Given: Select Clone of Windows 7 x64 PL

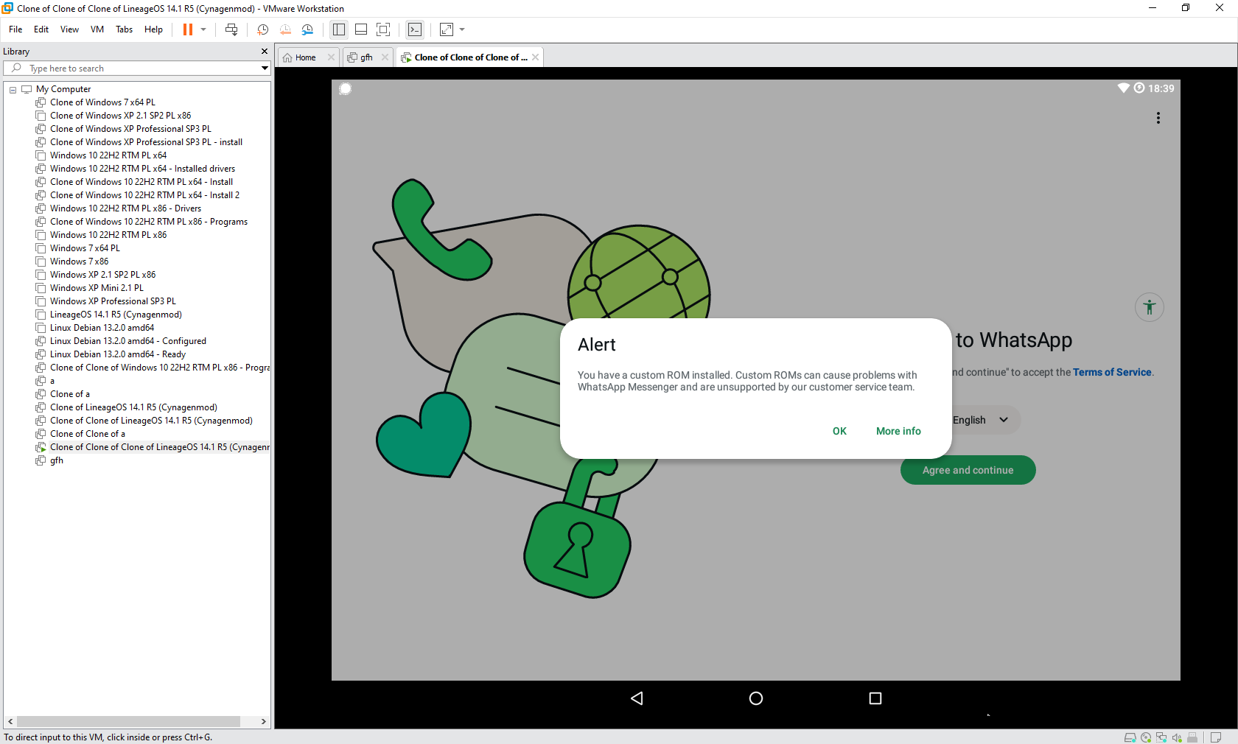Looking at the screenshot, I should tap(102, 102).
